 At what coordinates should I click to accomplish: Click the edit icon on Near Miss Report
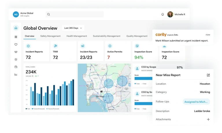[208, 75]
